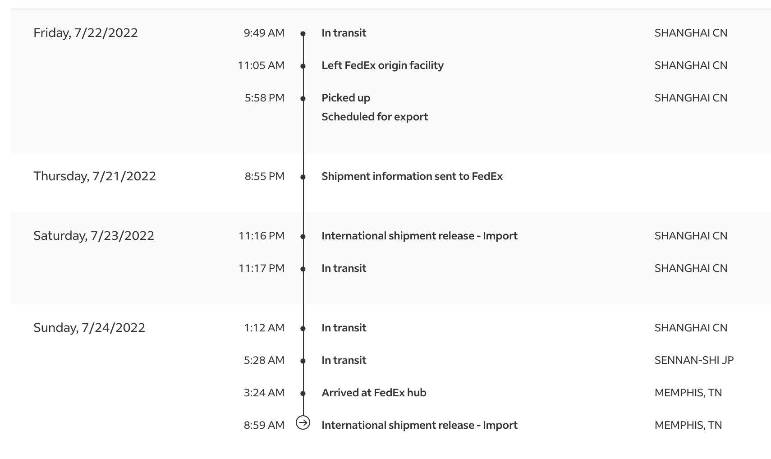This screenshot has width=771, height=459.
Task: Select the 'Picked up' status entry
Action: 346,98
